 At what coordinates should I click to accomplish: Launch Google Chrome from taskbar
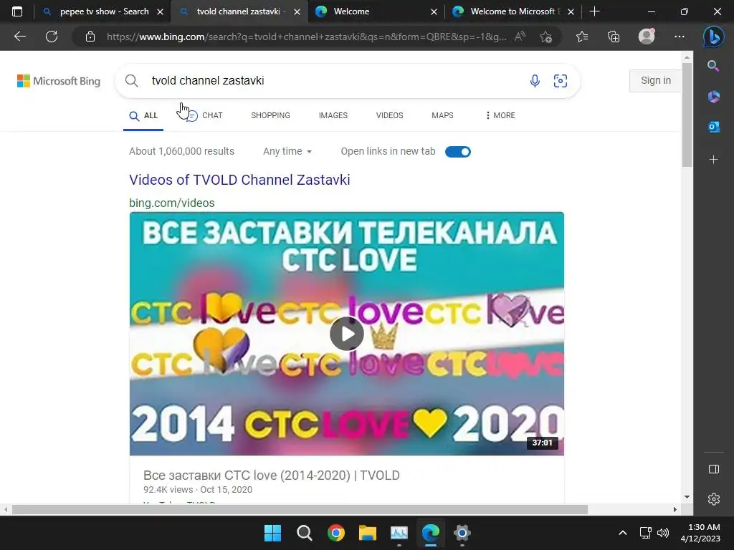pos(335,533)
